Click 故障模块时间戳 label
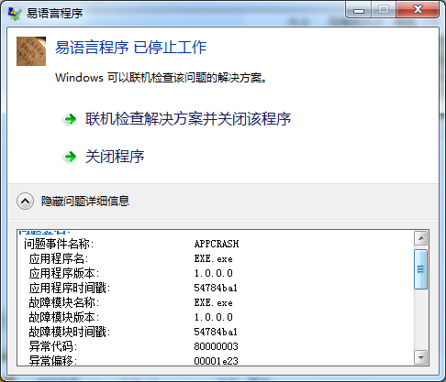Screen dimensions: 446x382 (x=70, y=332)
